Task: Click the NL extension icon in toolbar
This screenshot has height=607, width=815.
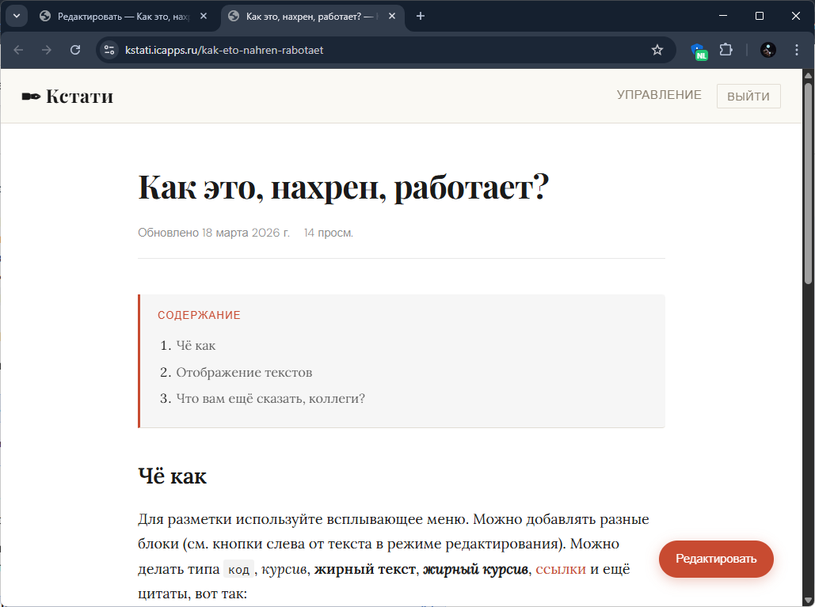Action: [699, 51]
